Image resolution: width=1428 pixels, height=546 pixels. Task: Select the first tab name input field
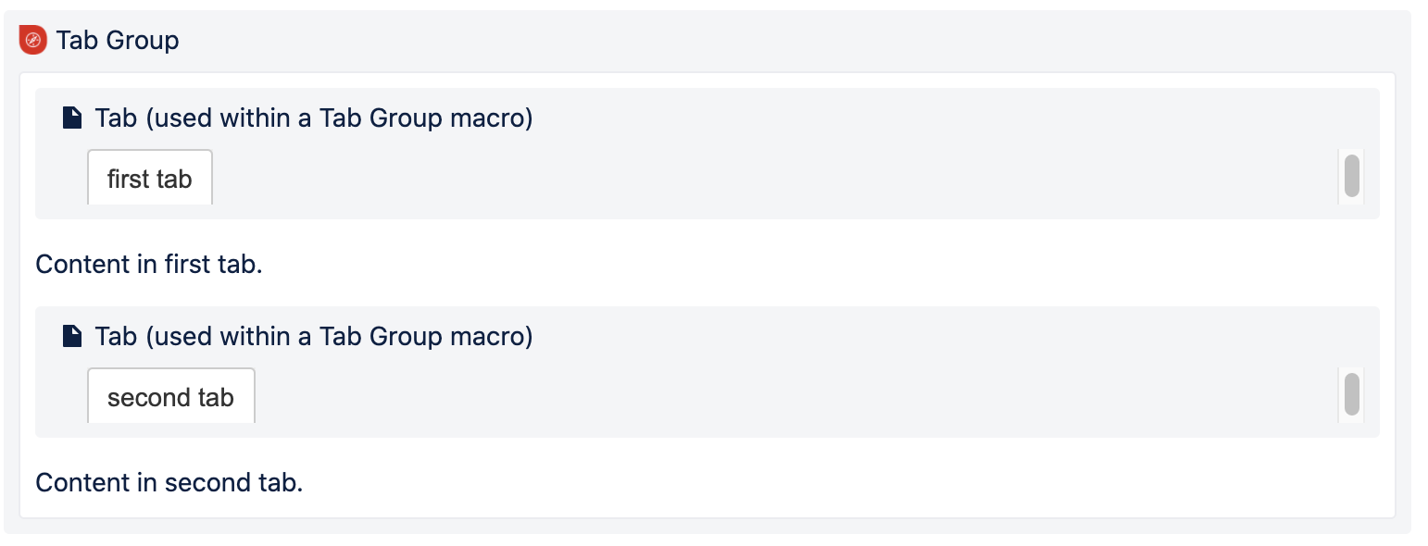(149, 177)
